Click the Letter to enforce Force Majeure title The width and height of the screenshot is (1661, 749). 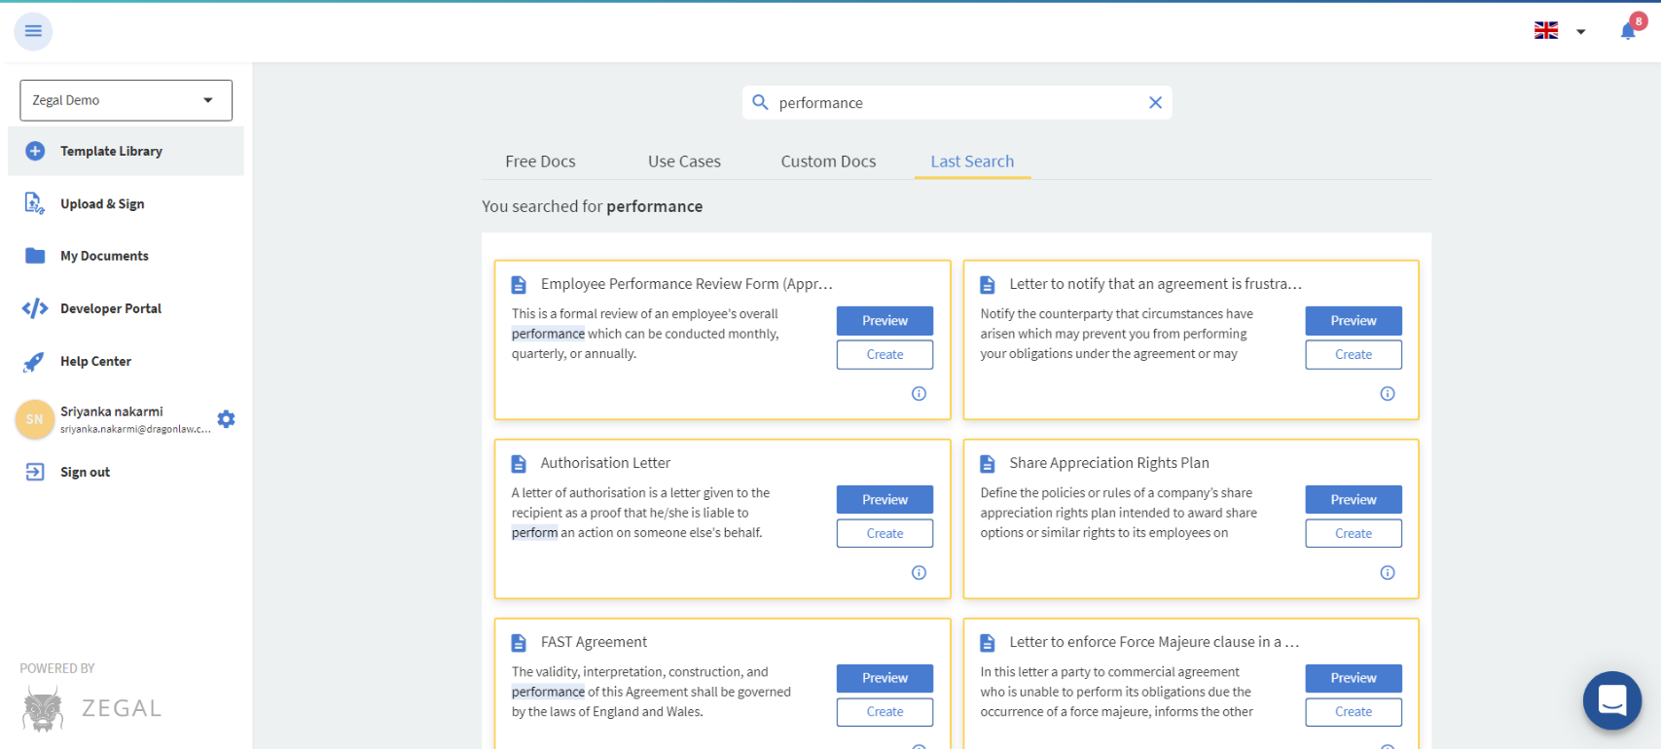pos(1154,642)
